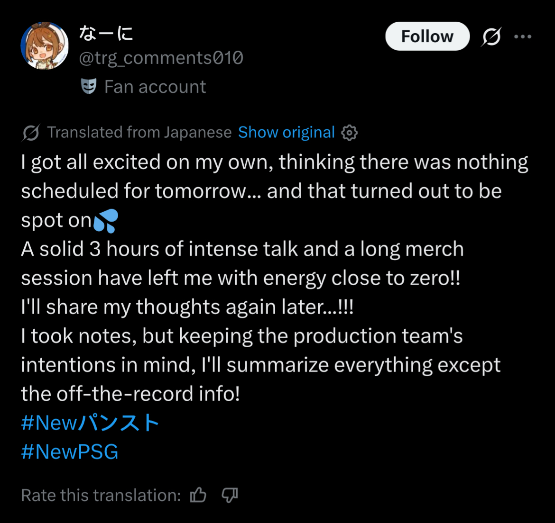Show original Japanese post text
Screen dimensions: 555x523
click(x=287, y=133)
